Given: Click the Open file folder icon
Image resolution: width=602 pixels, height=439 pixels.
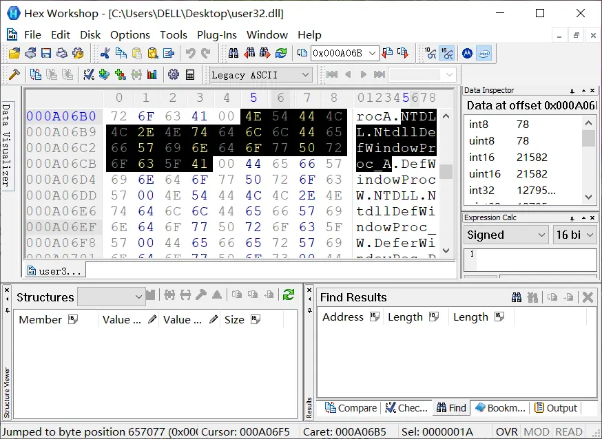Looking at the screenshot, I should (14, 53).
